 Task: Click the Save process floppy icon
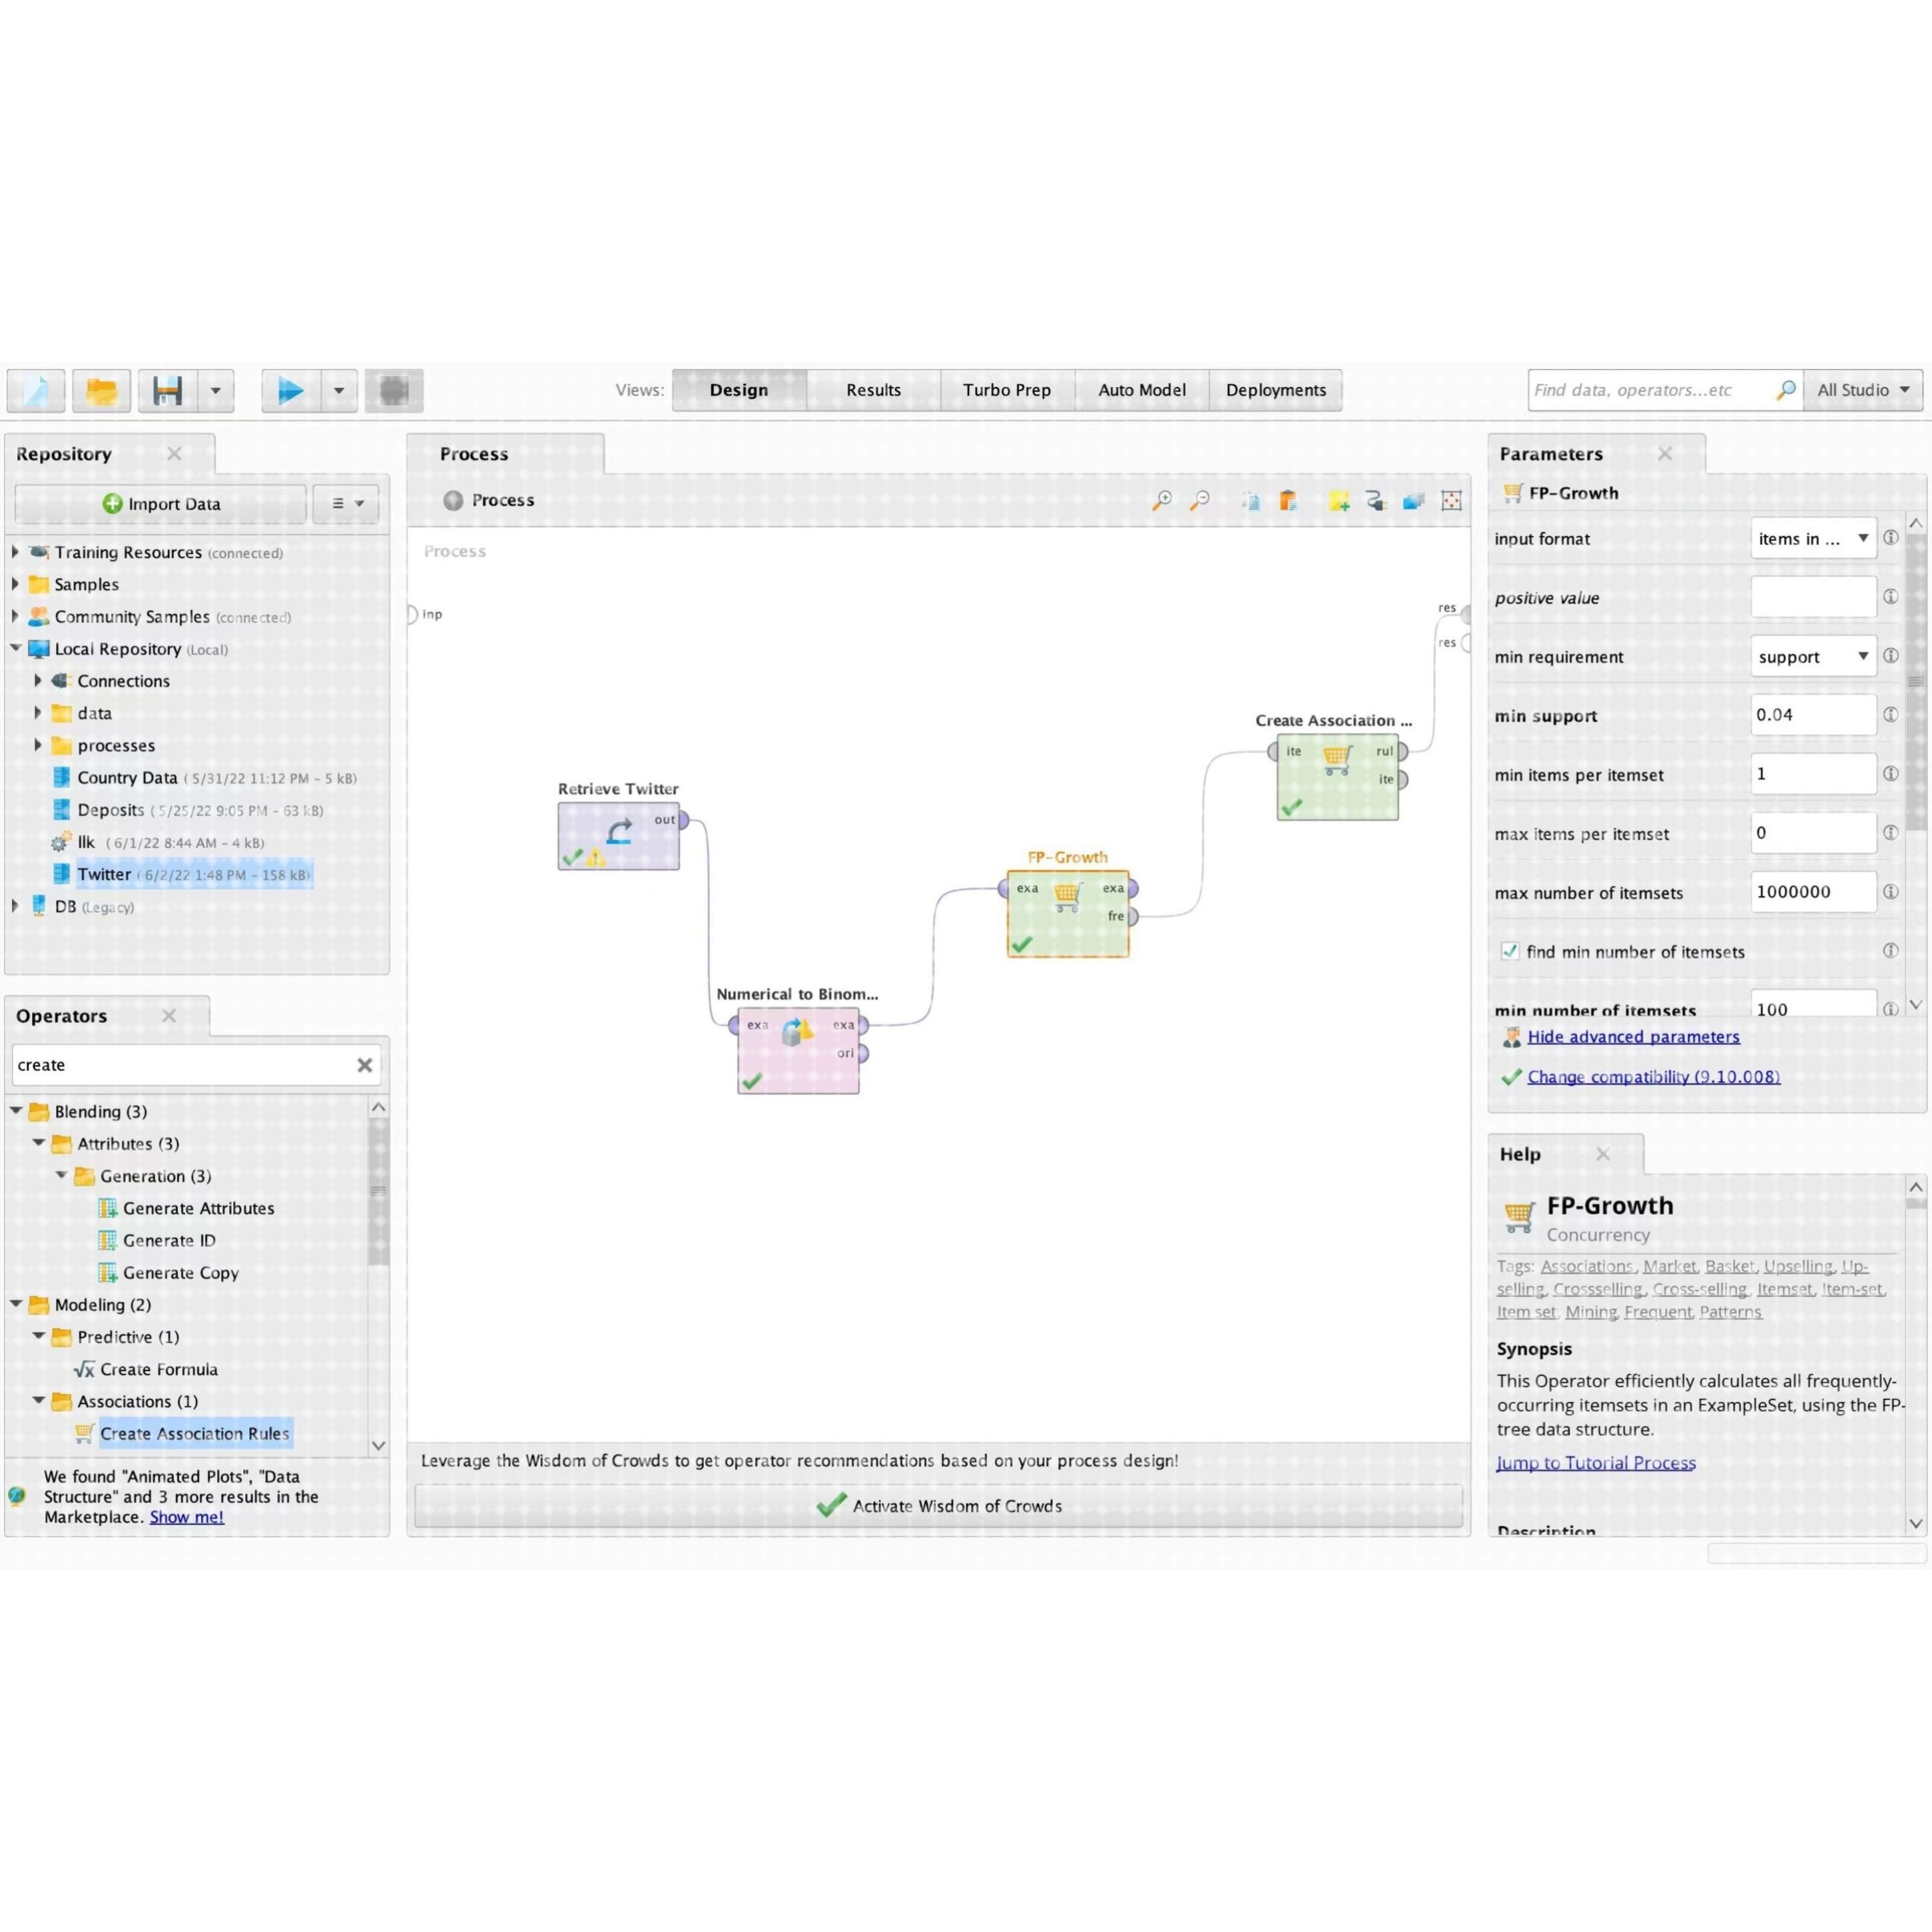(167, 390)
